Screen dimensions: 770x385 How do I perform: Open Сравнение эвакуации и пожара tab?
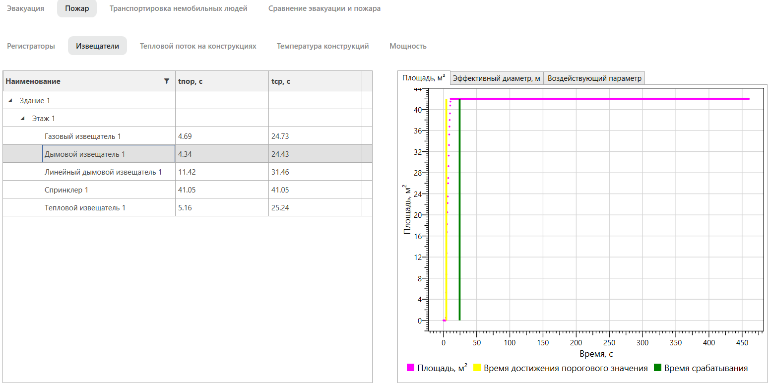(324, 8)
